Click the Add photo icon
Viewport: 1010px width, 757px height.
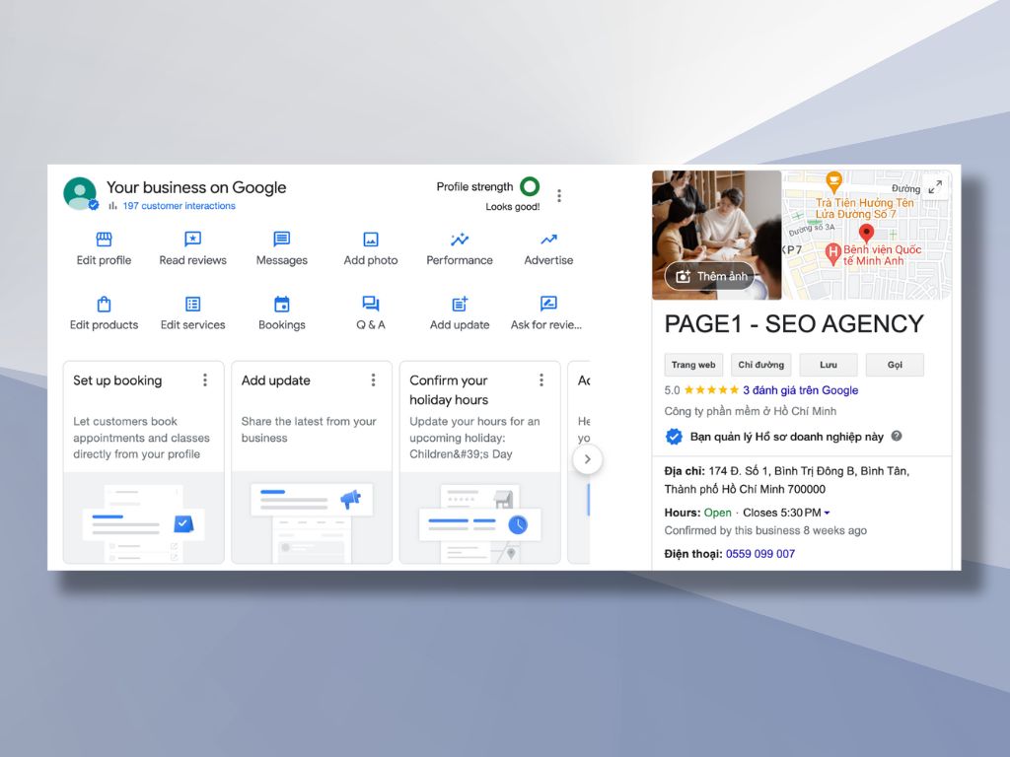pos(371,240)
